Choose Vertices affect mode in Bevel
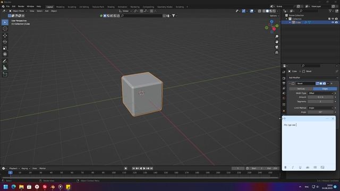340x191 pixels. (x=301, y=89)
